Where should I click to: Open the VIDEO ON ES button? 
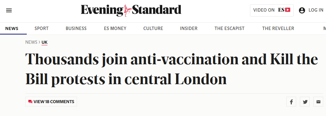272,10
